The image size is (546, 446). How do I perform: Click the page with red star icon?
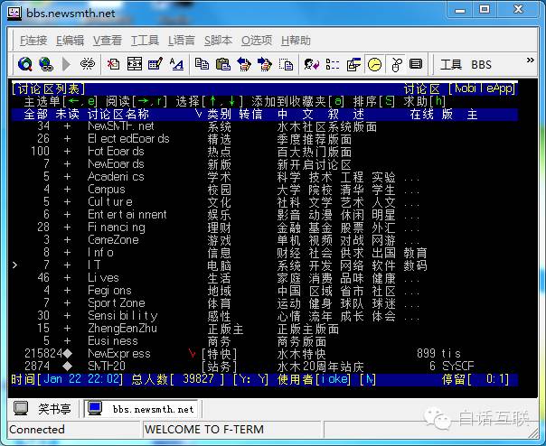click(x=114, y=64)
